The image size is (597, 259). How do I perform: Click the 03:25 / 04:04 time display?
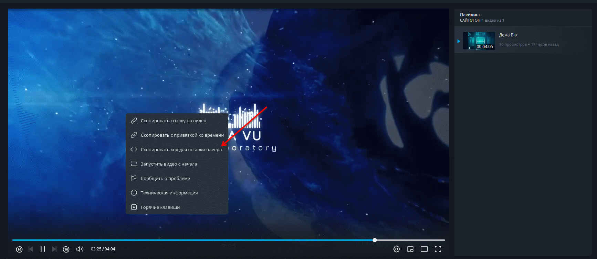click(103, 249)
